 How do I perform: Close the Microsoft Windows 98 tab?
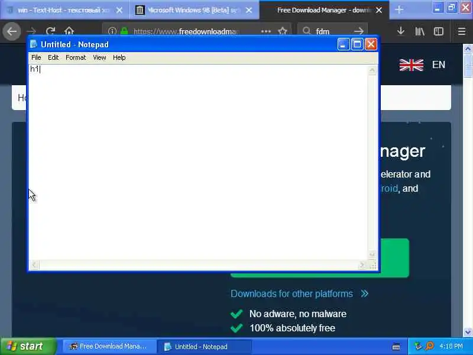[x=249, y=10]
